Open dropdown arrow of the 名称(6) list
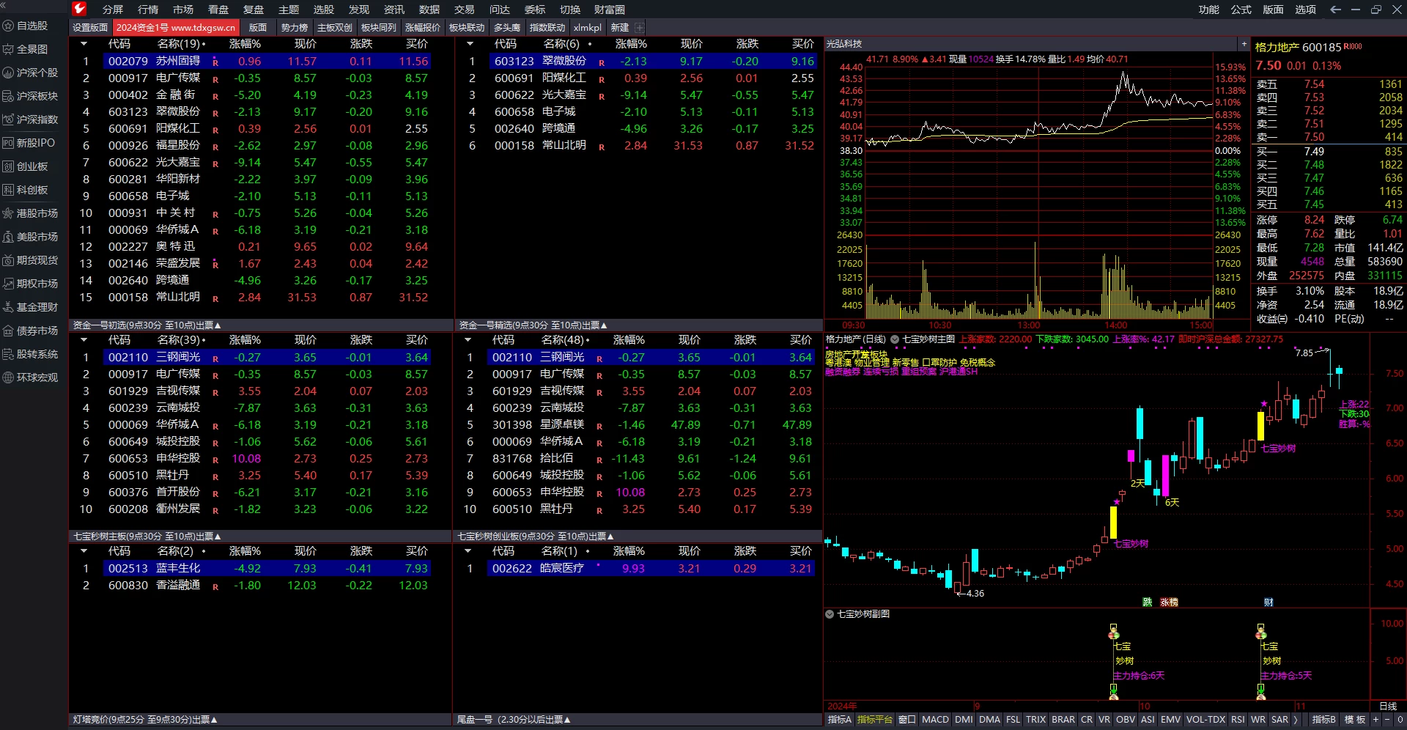Viewport: 1407px width, 730px height. [470, 44]
